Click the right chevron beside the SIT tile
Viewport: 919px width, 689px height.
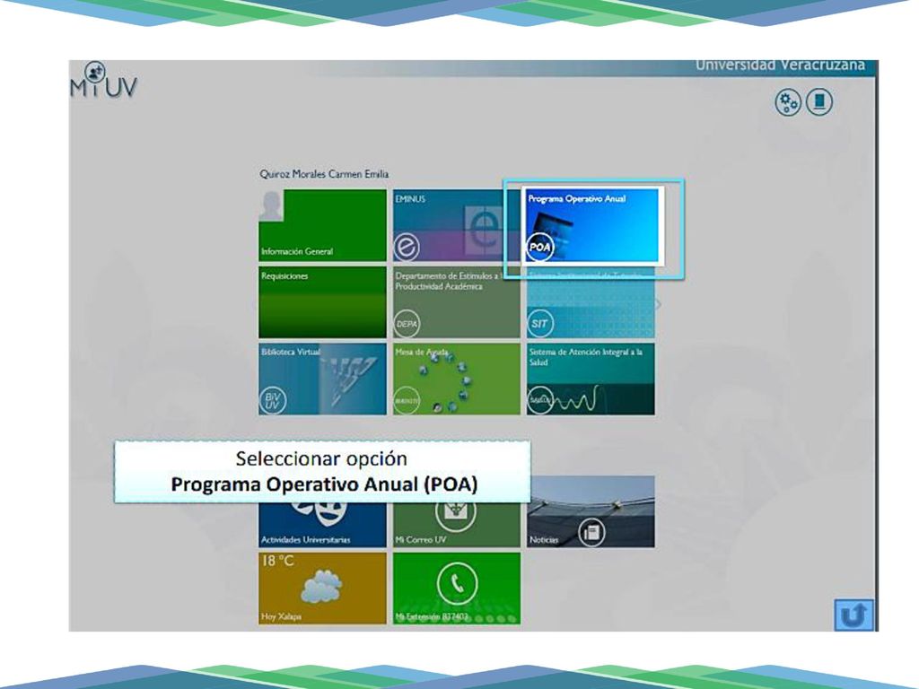(658, 303)
